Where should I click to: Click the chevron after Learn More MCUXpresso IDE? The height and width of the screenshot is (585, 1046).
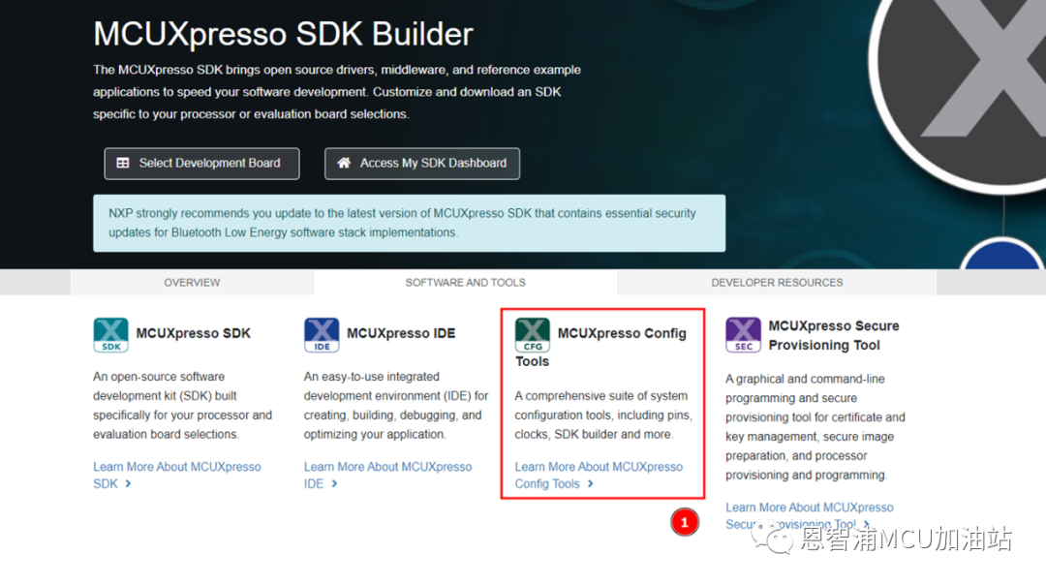[334, 483]
